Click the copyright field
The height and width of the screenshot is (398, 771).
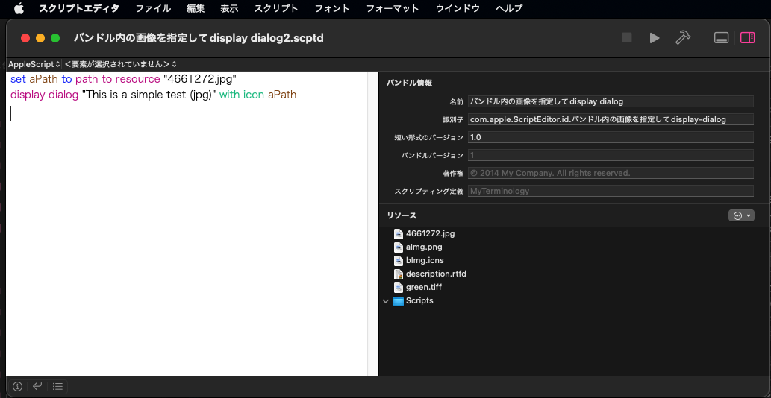(611, 173)
